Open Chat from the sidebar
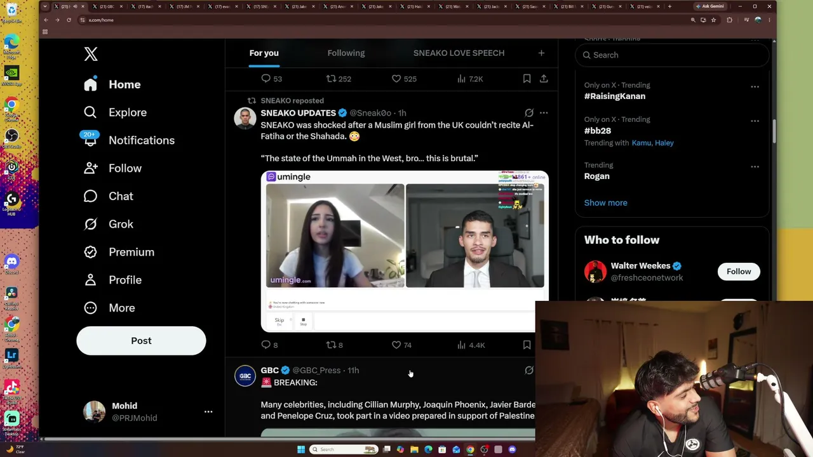 [x=109, y=196]
